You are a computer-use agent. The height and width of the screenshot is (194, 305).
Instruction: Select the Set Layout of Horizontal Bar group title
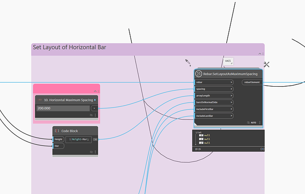(x=69, y=47)
